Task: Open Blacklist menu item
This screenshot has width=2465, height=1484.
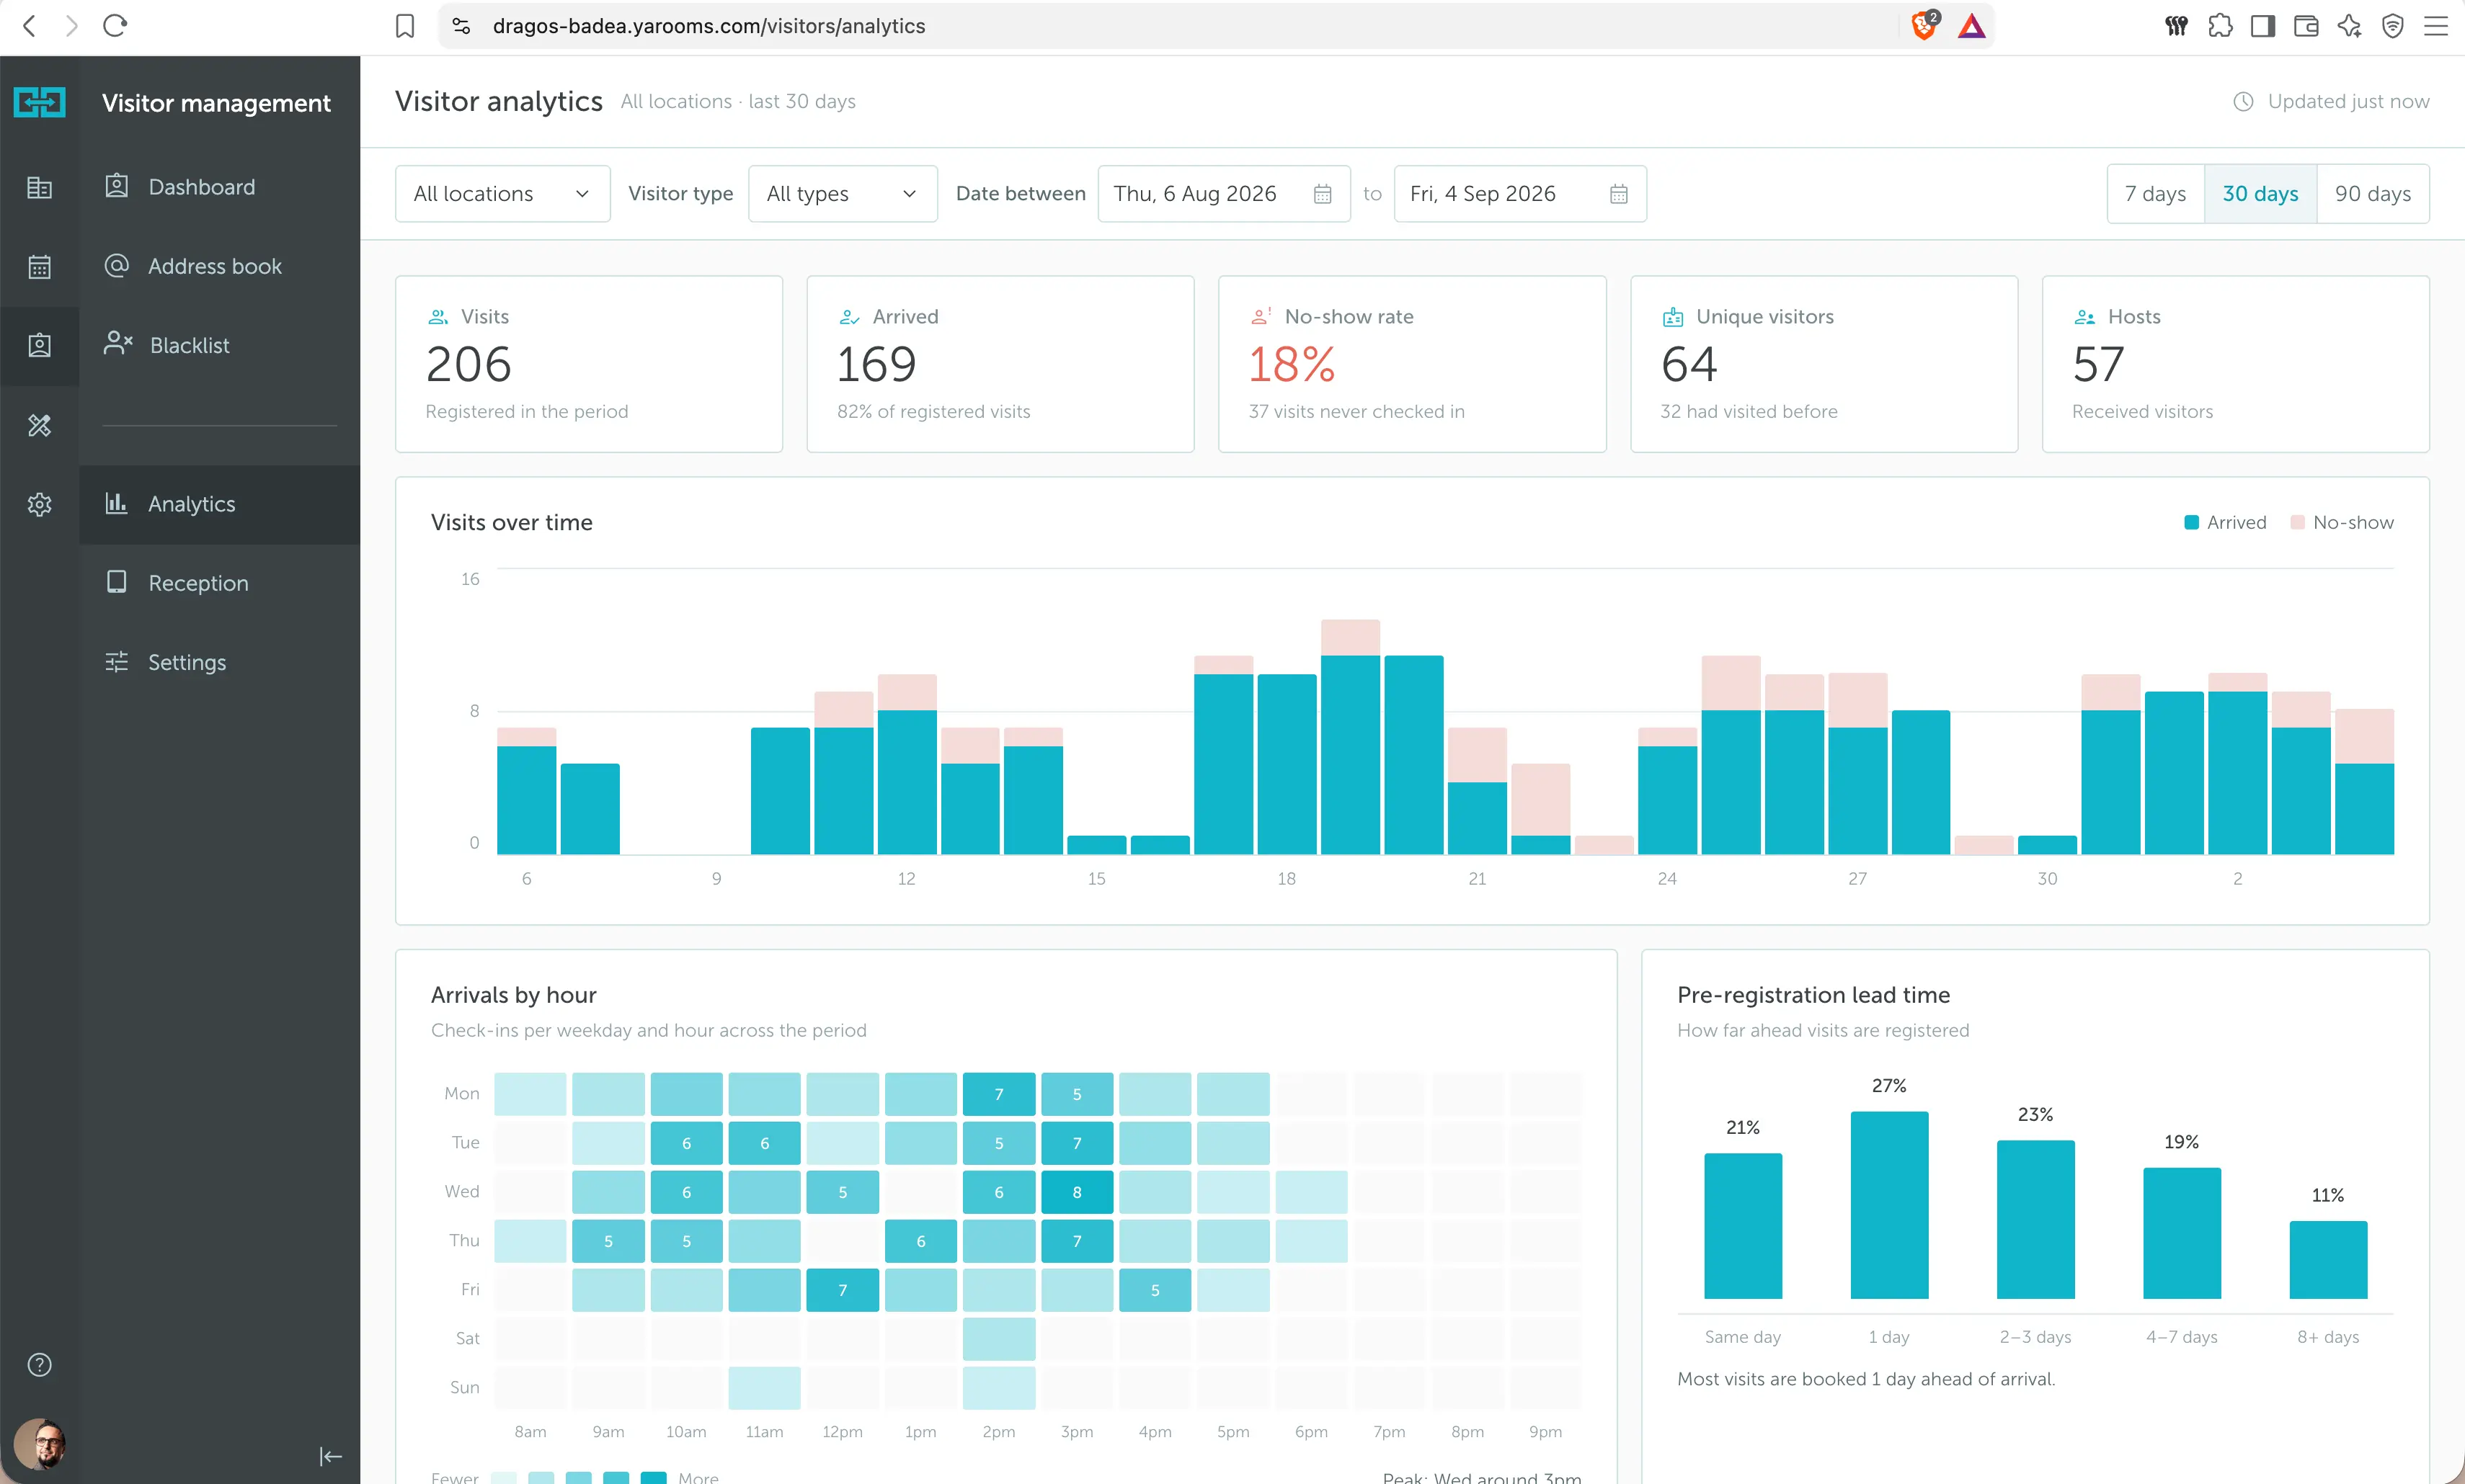Action: 220,345
